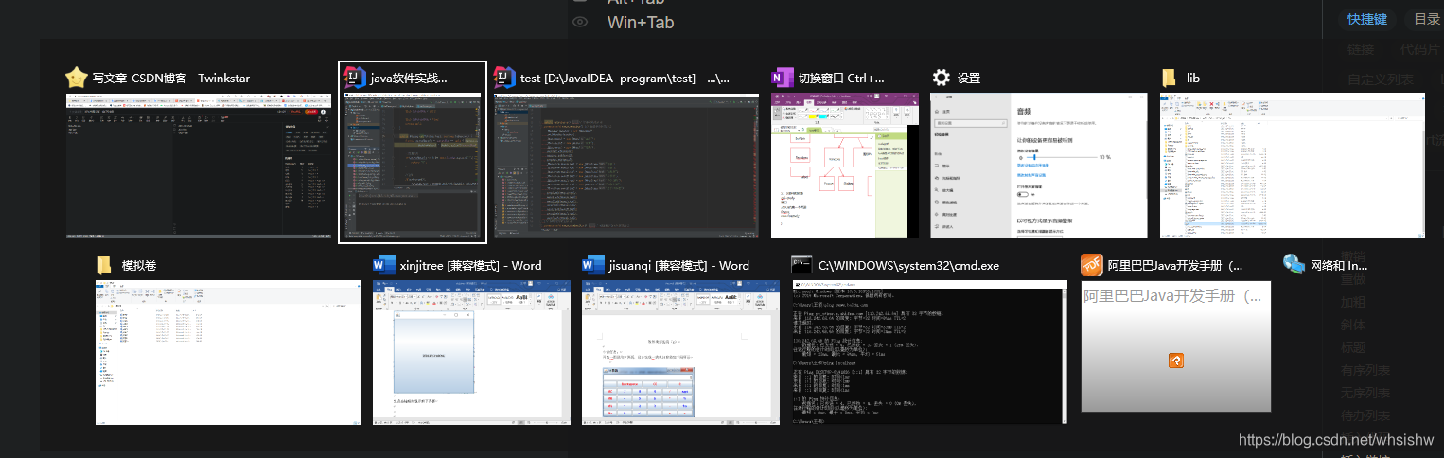Click the title '设置'

coord(969,79)
